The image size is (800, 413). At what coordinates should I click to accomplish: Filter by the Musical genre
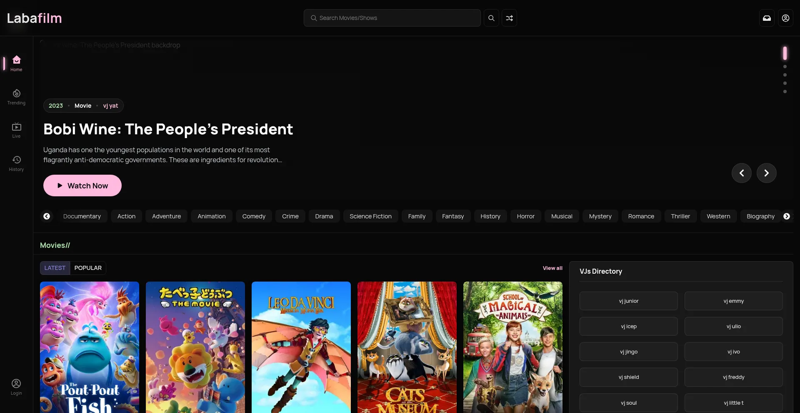tap(562, 216)
